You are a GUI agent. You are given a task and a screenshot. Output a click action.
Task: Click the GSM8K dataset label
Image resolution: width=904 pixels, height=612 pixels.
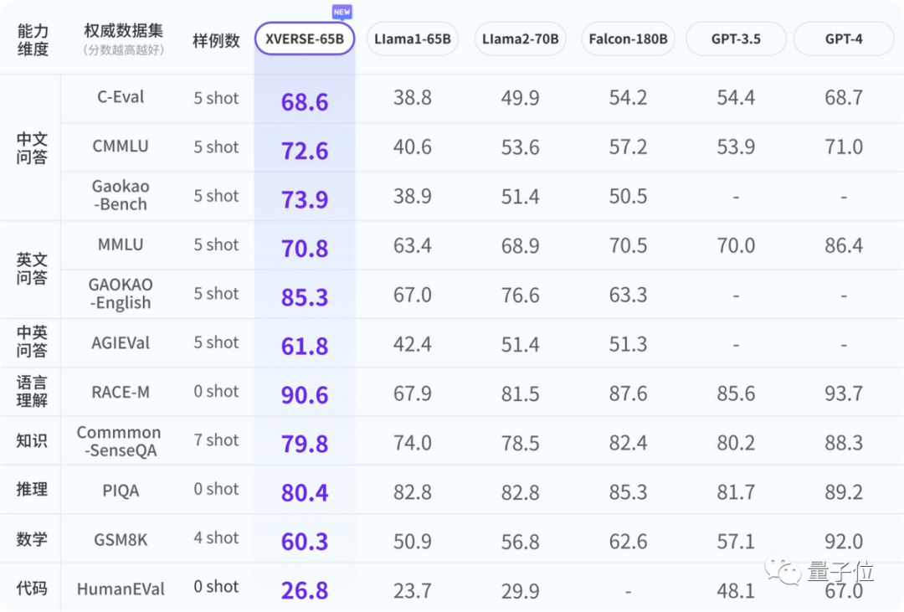[121, 540]
